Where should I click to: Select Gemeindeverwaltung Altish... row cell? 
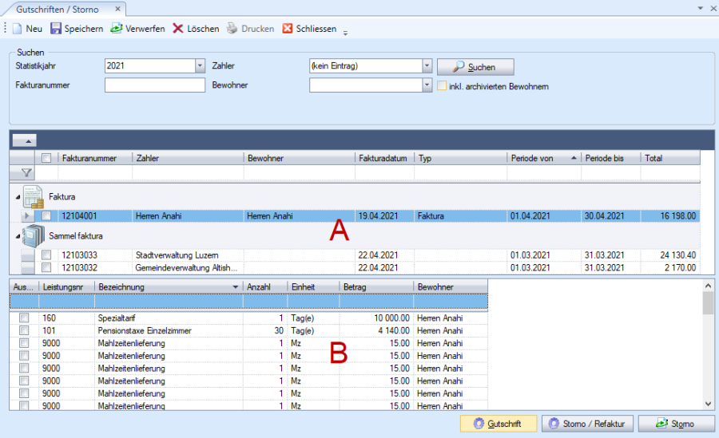pyautogui.click(x=188, y=267)
